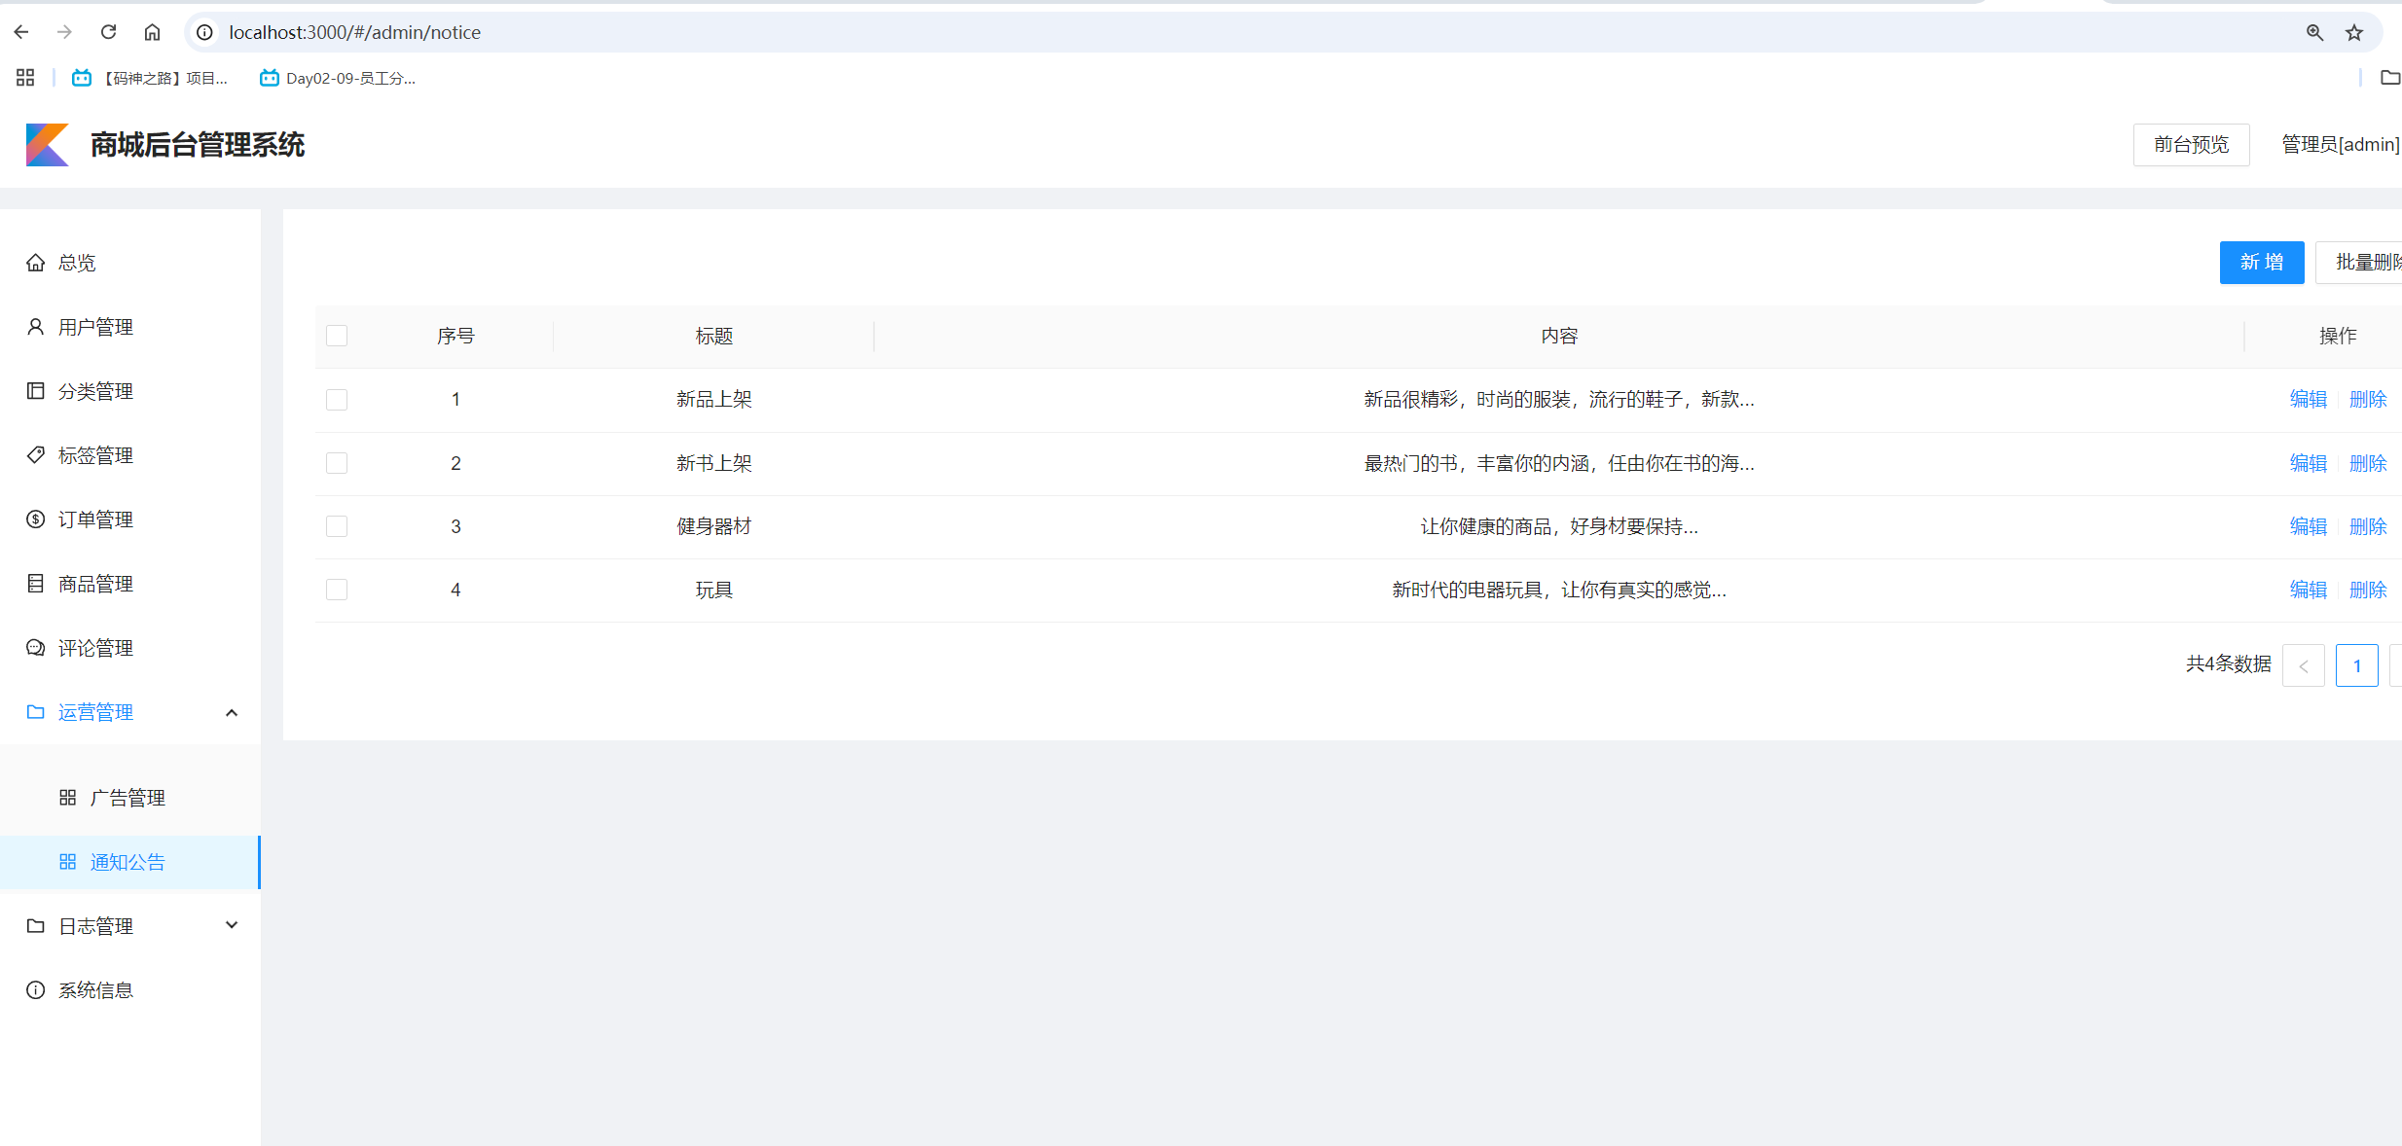Open 分类管理 category management
The image size is (2402, 1146).
[95, 390]
